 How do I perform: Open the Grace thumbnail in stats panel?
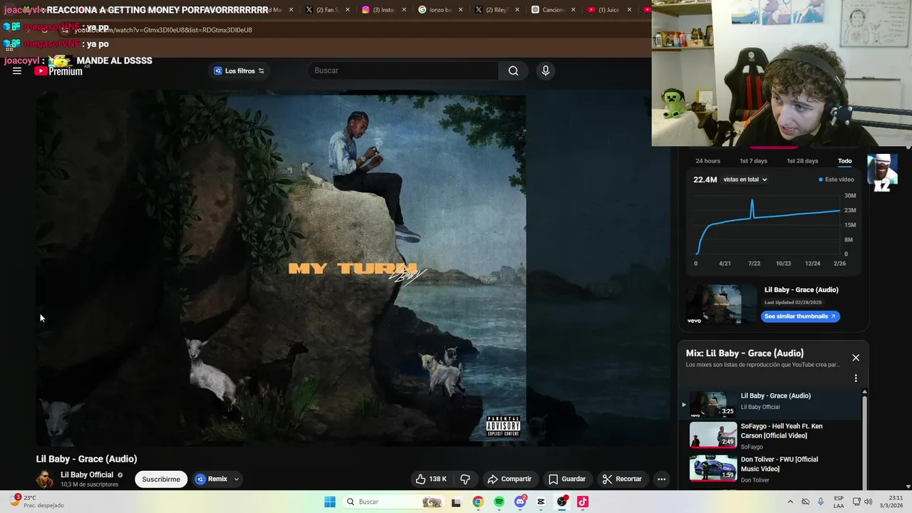tap(721, 304)
